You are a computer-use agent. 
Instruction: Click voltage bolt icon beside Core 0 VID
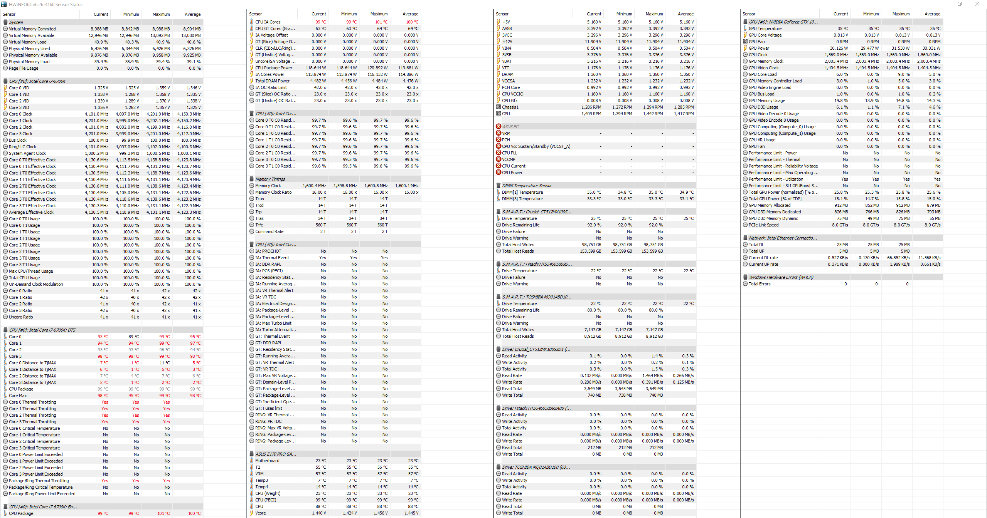pos(5,88)
